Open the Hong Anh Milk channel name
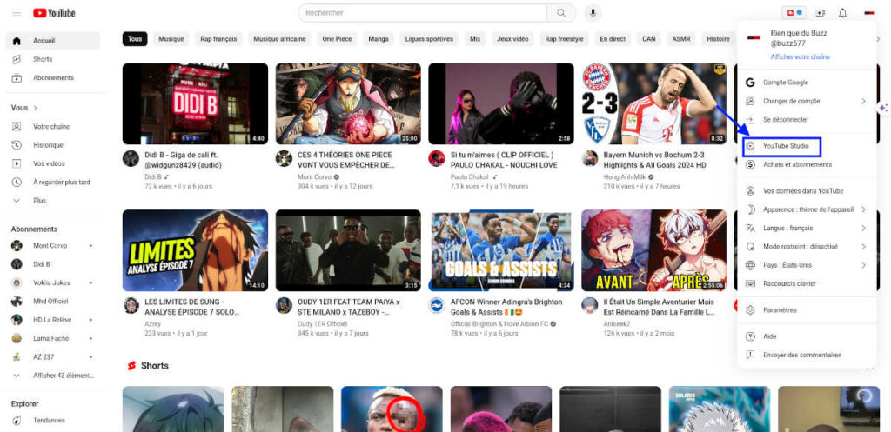Screen dimensions: 891x432 point(626,177)
